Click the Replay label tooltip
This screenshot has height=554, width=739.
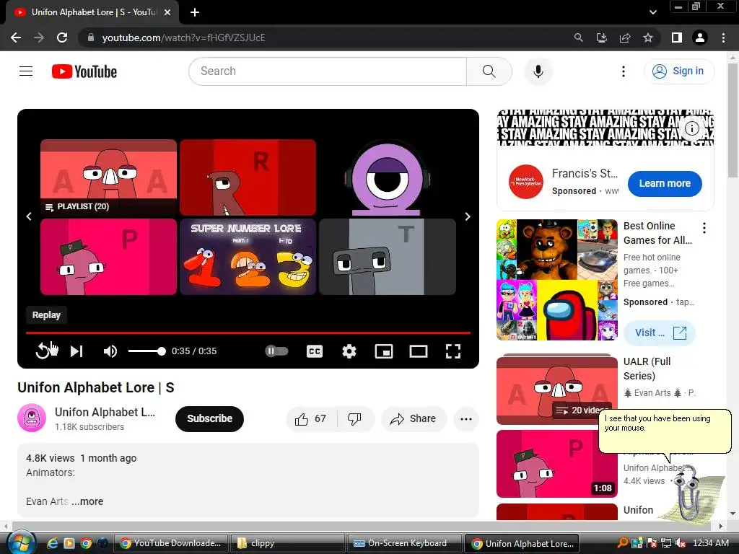point(46,315)
